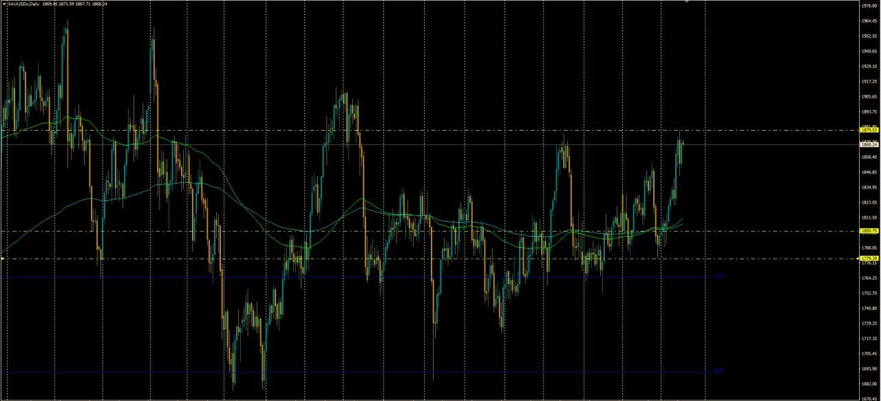Click the current price tag 1868.24

tap(868, 144)
